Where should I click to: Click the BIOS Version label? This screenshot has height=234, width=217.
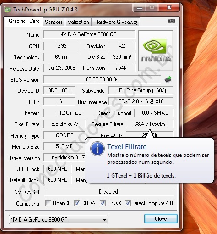(25, 80)
